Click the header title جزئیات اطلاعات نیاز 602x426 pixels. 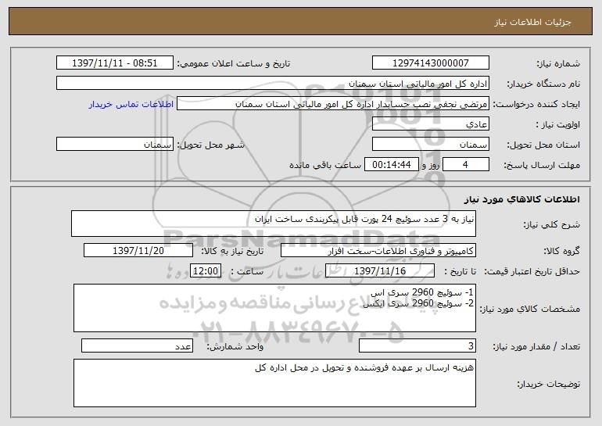click(x=532, y=22)
